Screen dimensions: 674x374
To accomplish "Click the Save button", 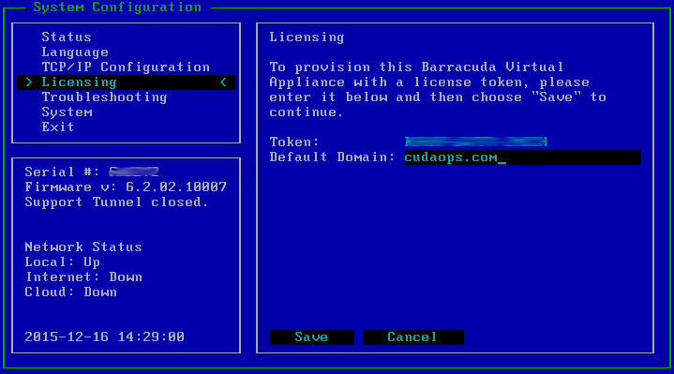I will tap(311, 337).
